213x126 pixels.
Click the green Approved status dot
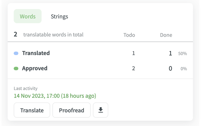coord(16,69)
